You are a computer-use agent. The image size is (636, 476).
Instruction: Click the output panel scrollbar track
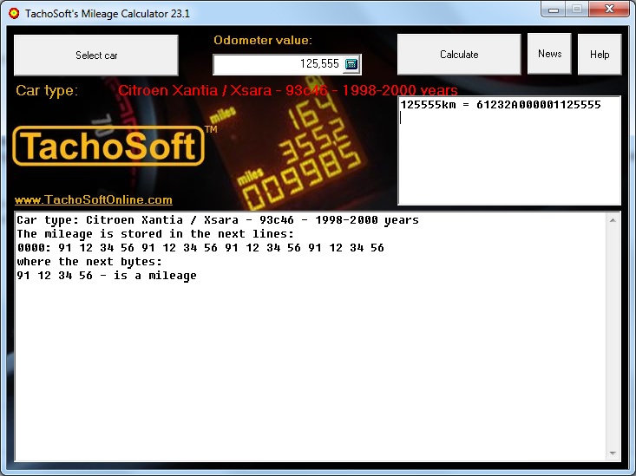[614, 338]
